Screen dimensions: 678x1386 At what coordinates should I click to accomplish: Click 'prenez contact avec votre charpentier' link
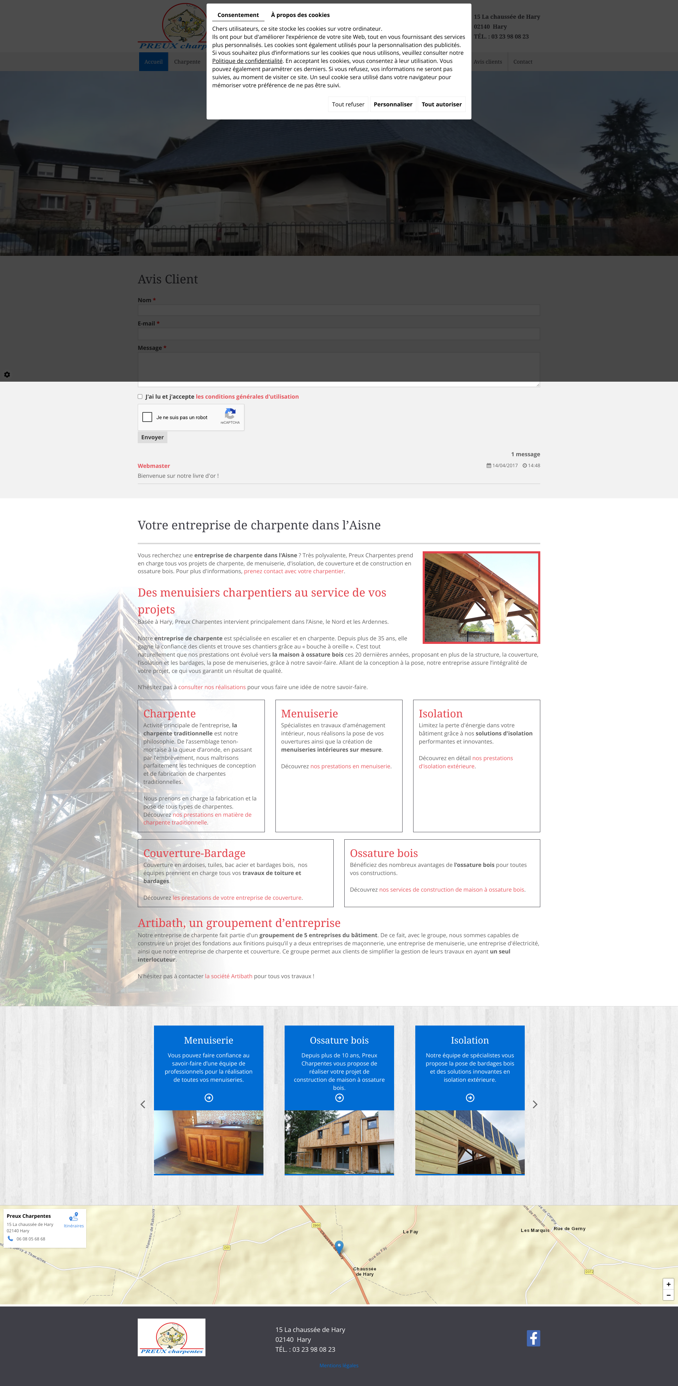click(293, 571)
